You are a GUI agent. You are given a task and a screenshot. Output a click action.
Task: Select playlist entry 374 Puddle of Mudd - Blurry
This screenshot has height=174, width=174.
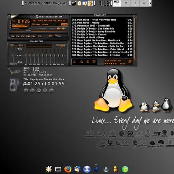[x=102, y=37]
